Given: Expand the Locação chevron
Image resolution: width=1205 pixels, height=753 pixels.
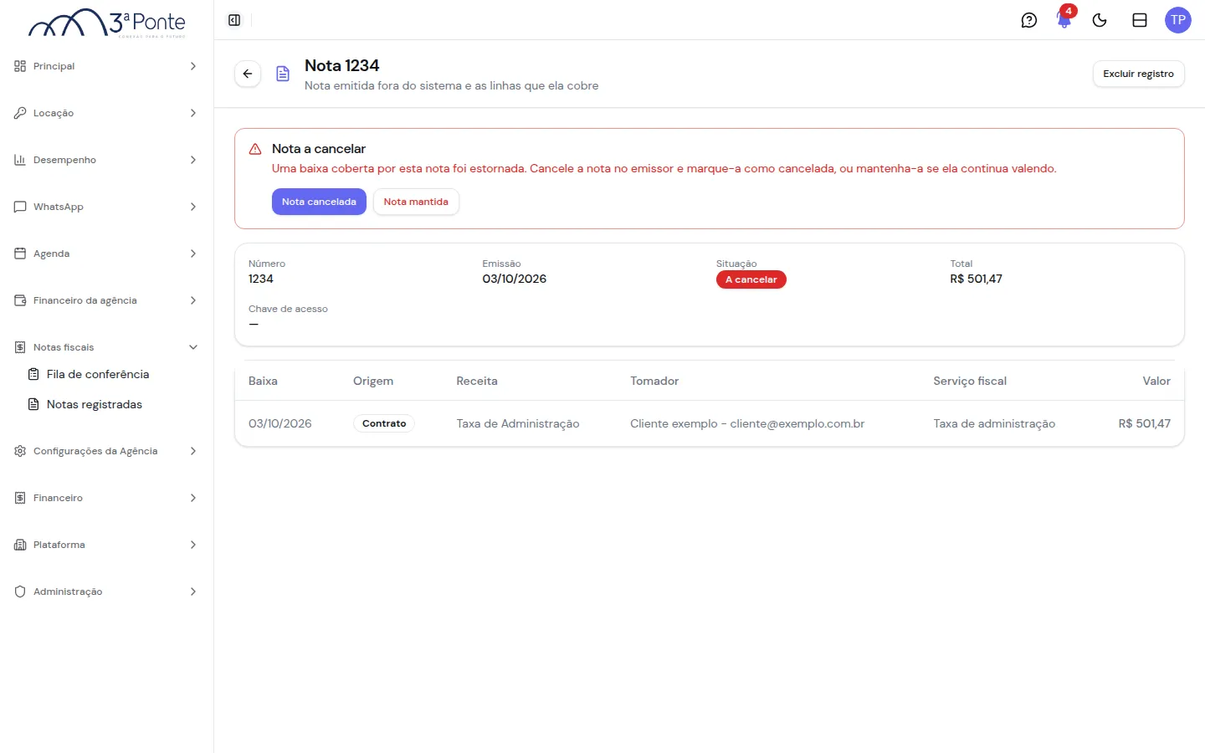Looking at the screenshot, I should click(x=193, y=113).
